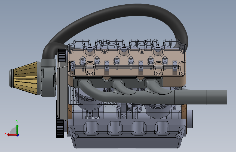Select the gold cone air filter
Screen dimensions: 236x152
pos(26,78)
